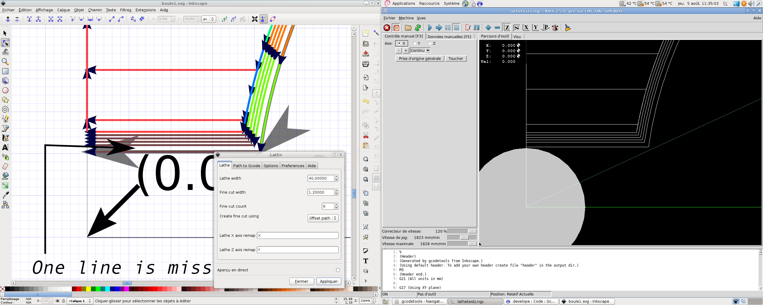Select the Zoom magnifier tool in Inkscape
The height and width of the screenshot is (305, 763).
click(x=5, y=62)
